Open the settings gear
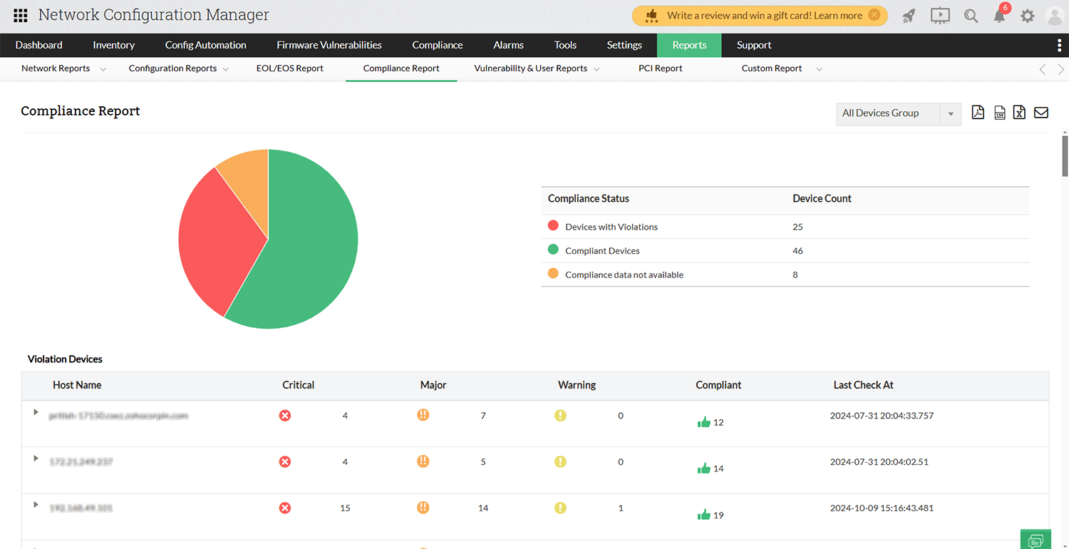 pos(1028,15)
